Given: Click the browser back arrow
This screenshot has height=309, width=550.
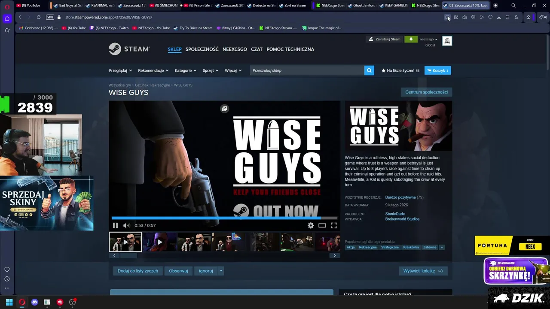Looking at the screenshot, I should pos(20,17).
